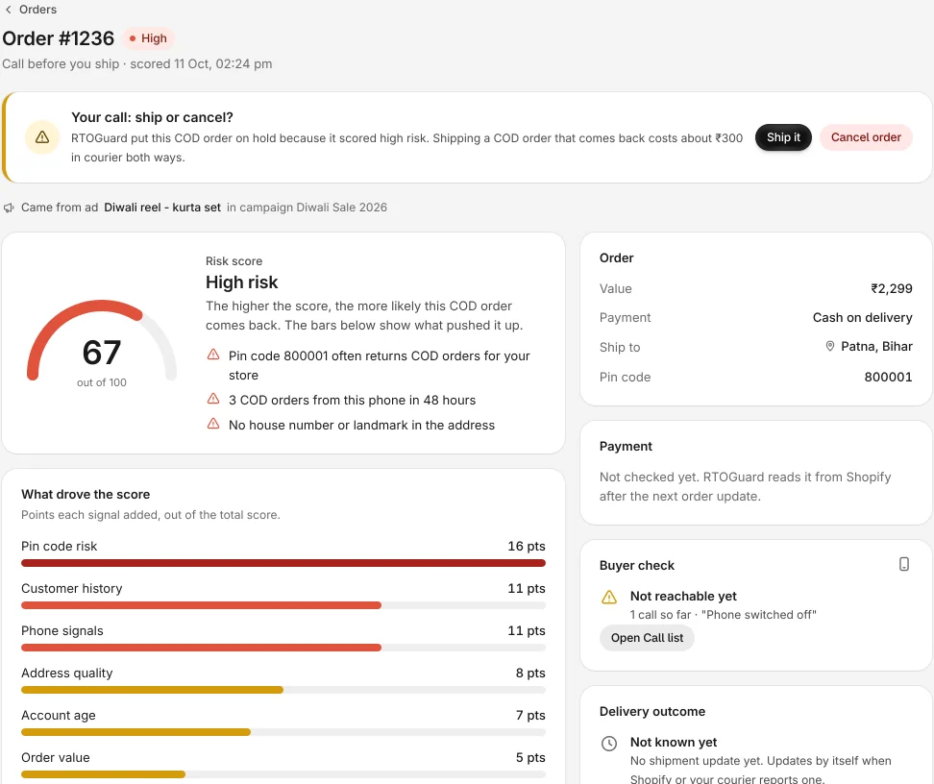This screenshot has height=784, width=934.
Task: Click the Ship it button
Action: 783,137
